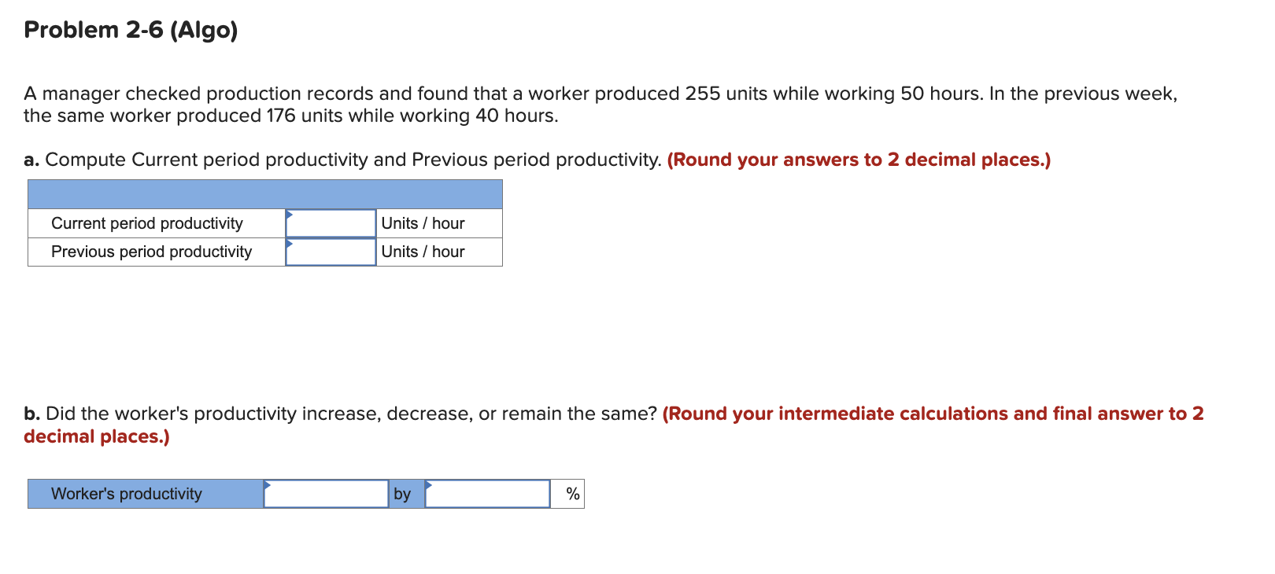Select the Problem 2-6 (Algo) title
Screen dimensions: 1275x574
[x=131, y=30]
